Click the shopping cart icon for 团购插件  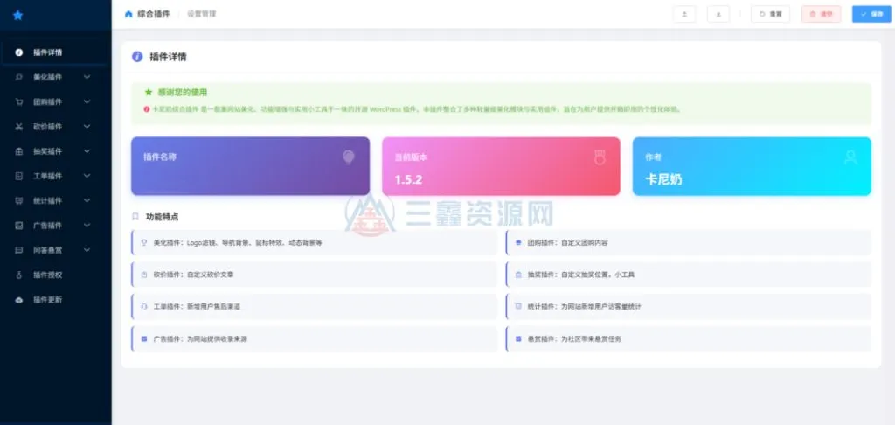pyautogui.click(x=19, y=101)
